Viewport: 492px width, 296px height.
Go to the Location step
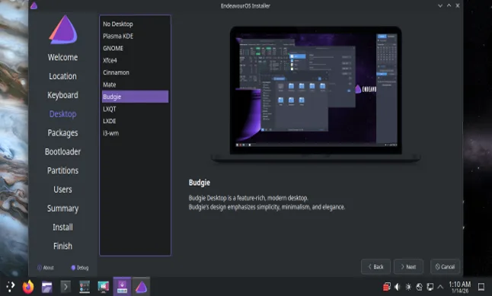pyautogui.click(x=62, y=76)
